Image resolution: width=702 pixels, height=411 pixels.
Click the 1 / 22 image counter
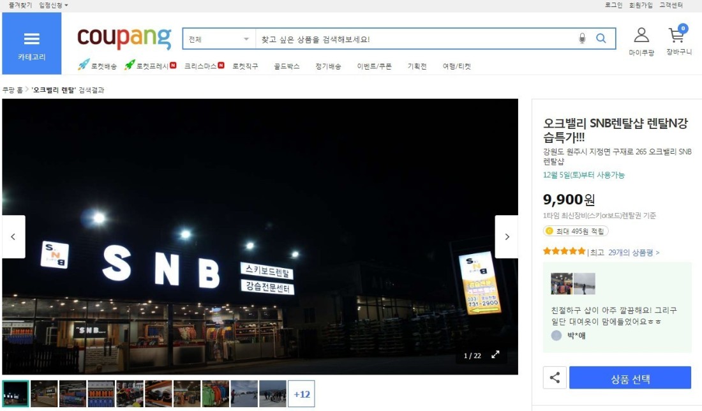472,355
